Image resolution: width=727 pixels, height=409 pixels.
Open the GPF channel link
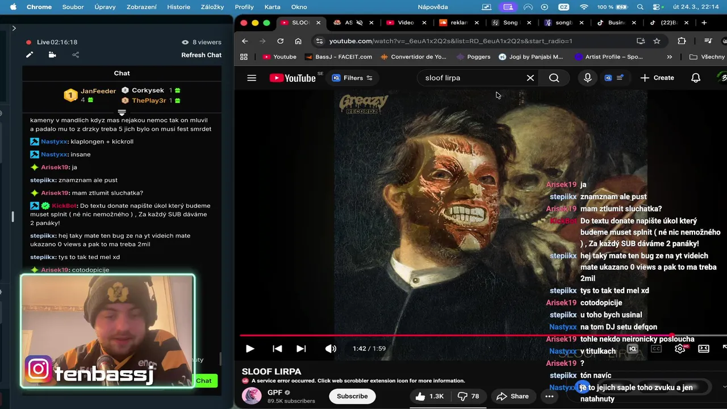275,393
